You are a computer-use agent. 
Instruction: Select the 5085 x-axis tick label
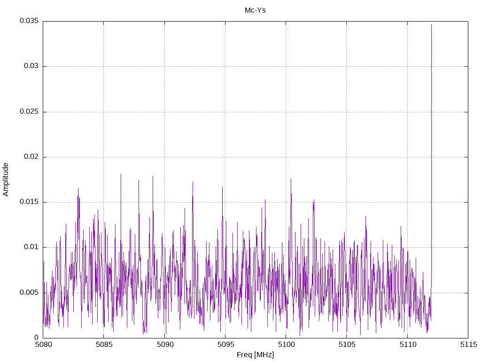coord(104,345)
